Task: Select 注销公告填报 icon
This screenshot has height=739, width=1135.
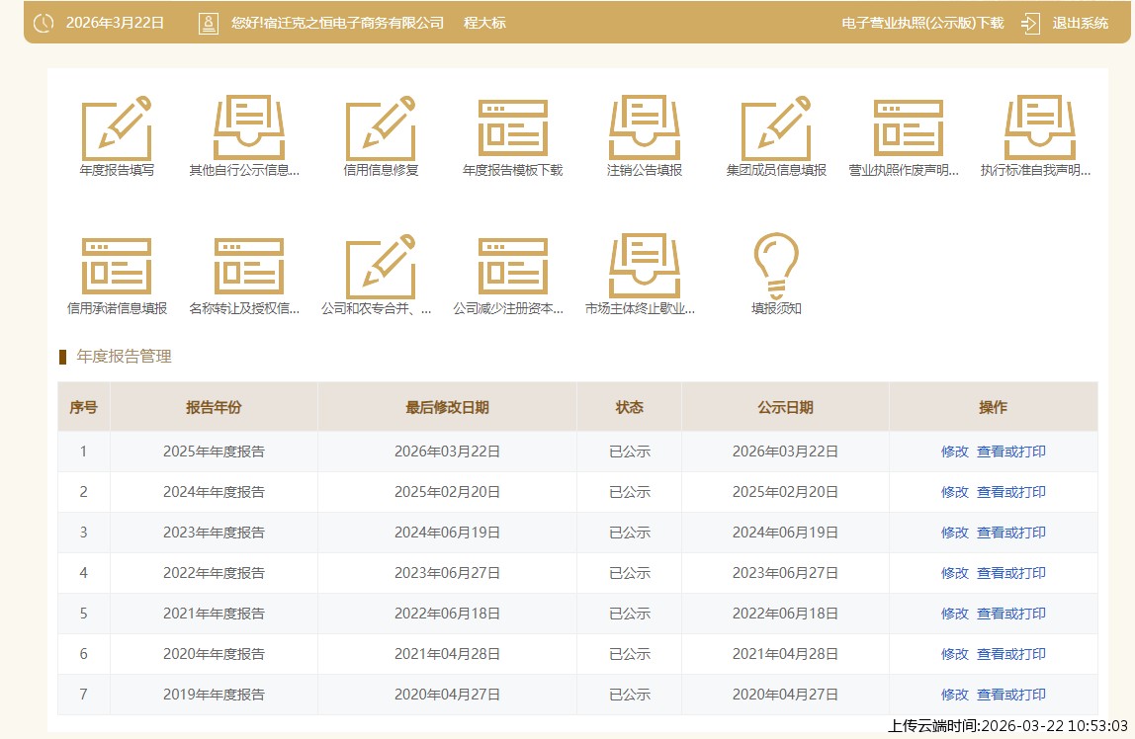Action: 644,128
